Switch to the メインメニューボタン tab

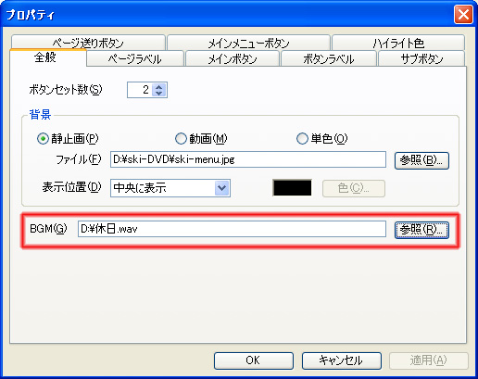(248, 43)
